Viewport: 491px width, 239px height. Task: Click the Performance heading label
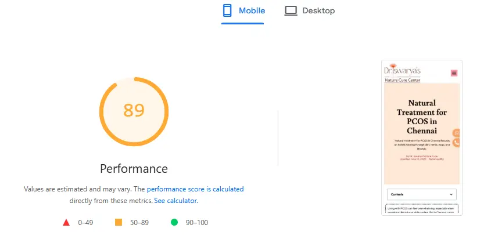coord(134,169)
